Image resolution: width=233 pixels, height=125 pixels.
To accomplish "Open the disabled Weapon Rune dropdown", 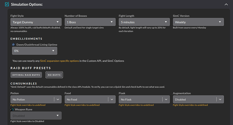I will [x=36, y=116].
